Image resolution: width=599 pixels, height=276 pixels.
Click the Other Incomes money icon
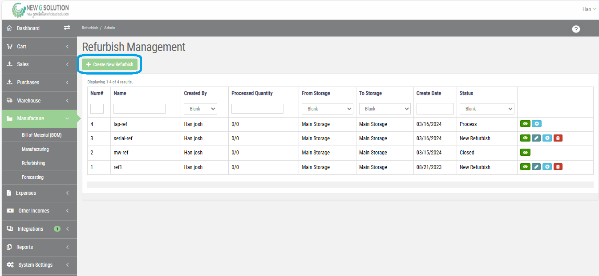pyautogui.click(x=10, y=211)
